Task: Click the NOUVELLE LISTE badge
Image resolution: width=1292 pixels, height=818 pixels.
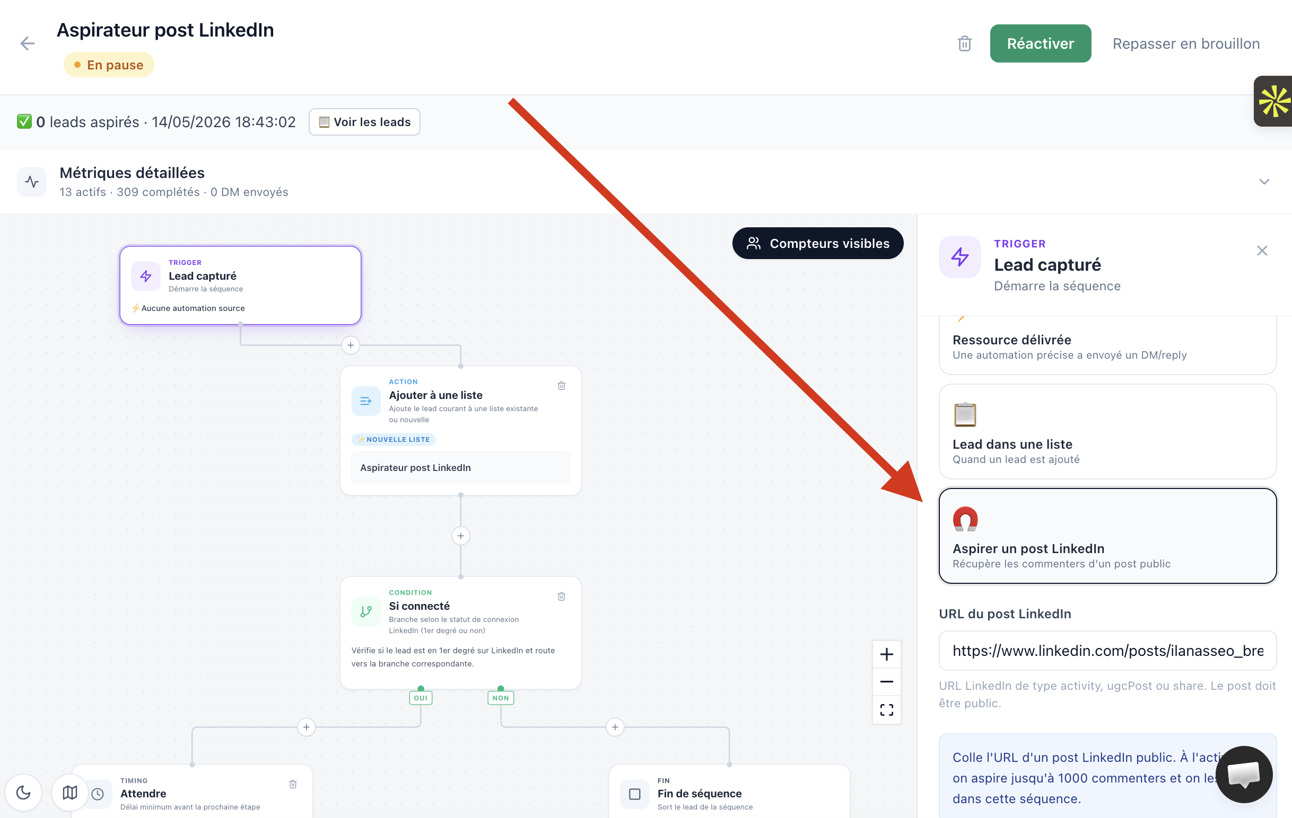Action: (x=394, y=440)
